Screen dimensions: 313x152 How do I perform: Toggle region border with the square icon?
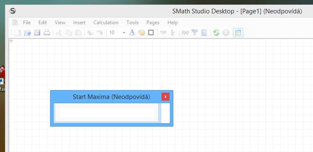tap(151, 33)
